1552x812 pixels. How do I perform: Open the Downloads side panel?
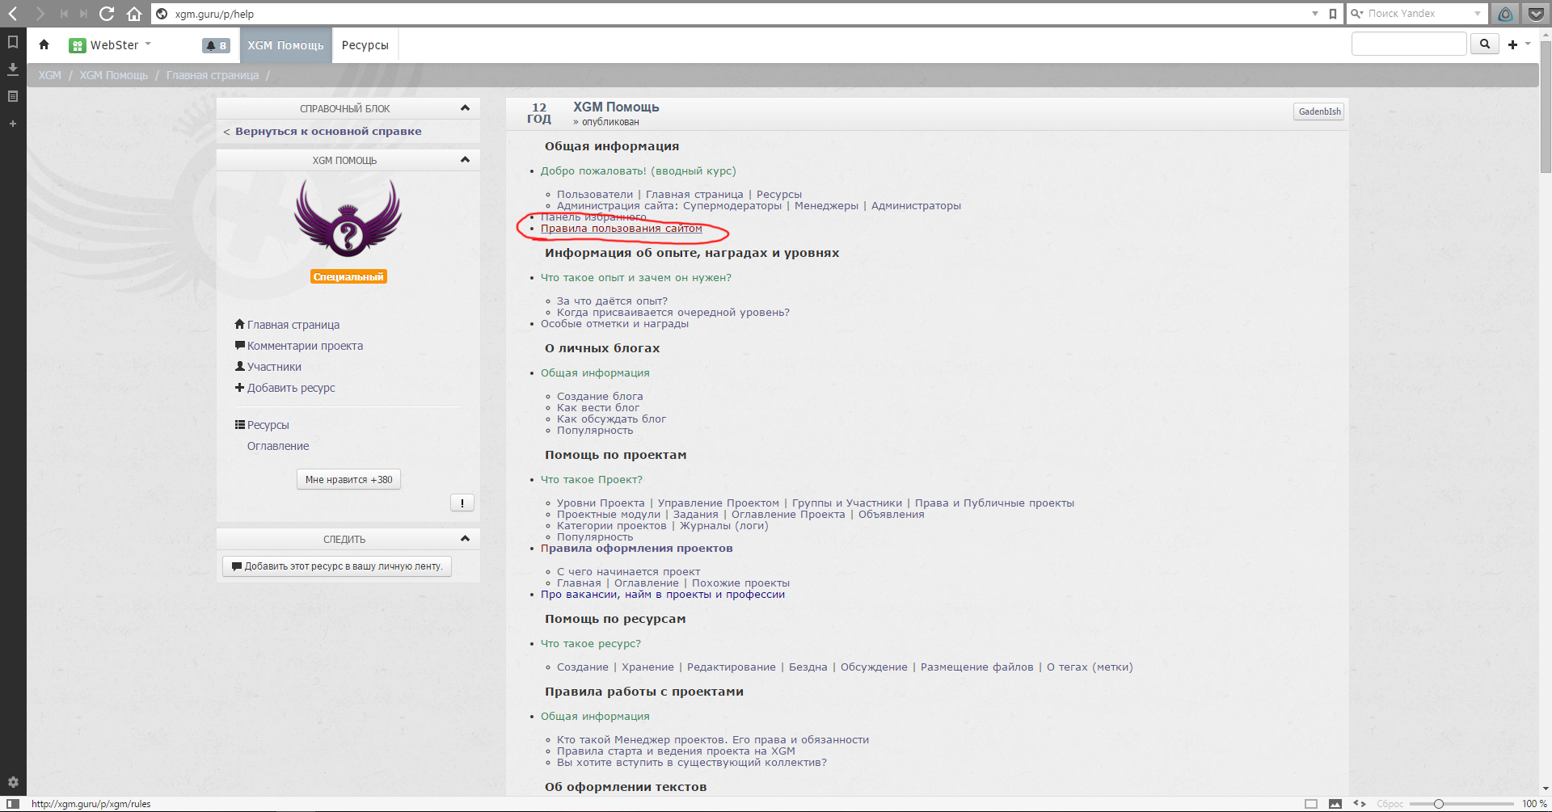pyautogui.click(x=13, y=69)
